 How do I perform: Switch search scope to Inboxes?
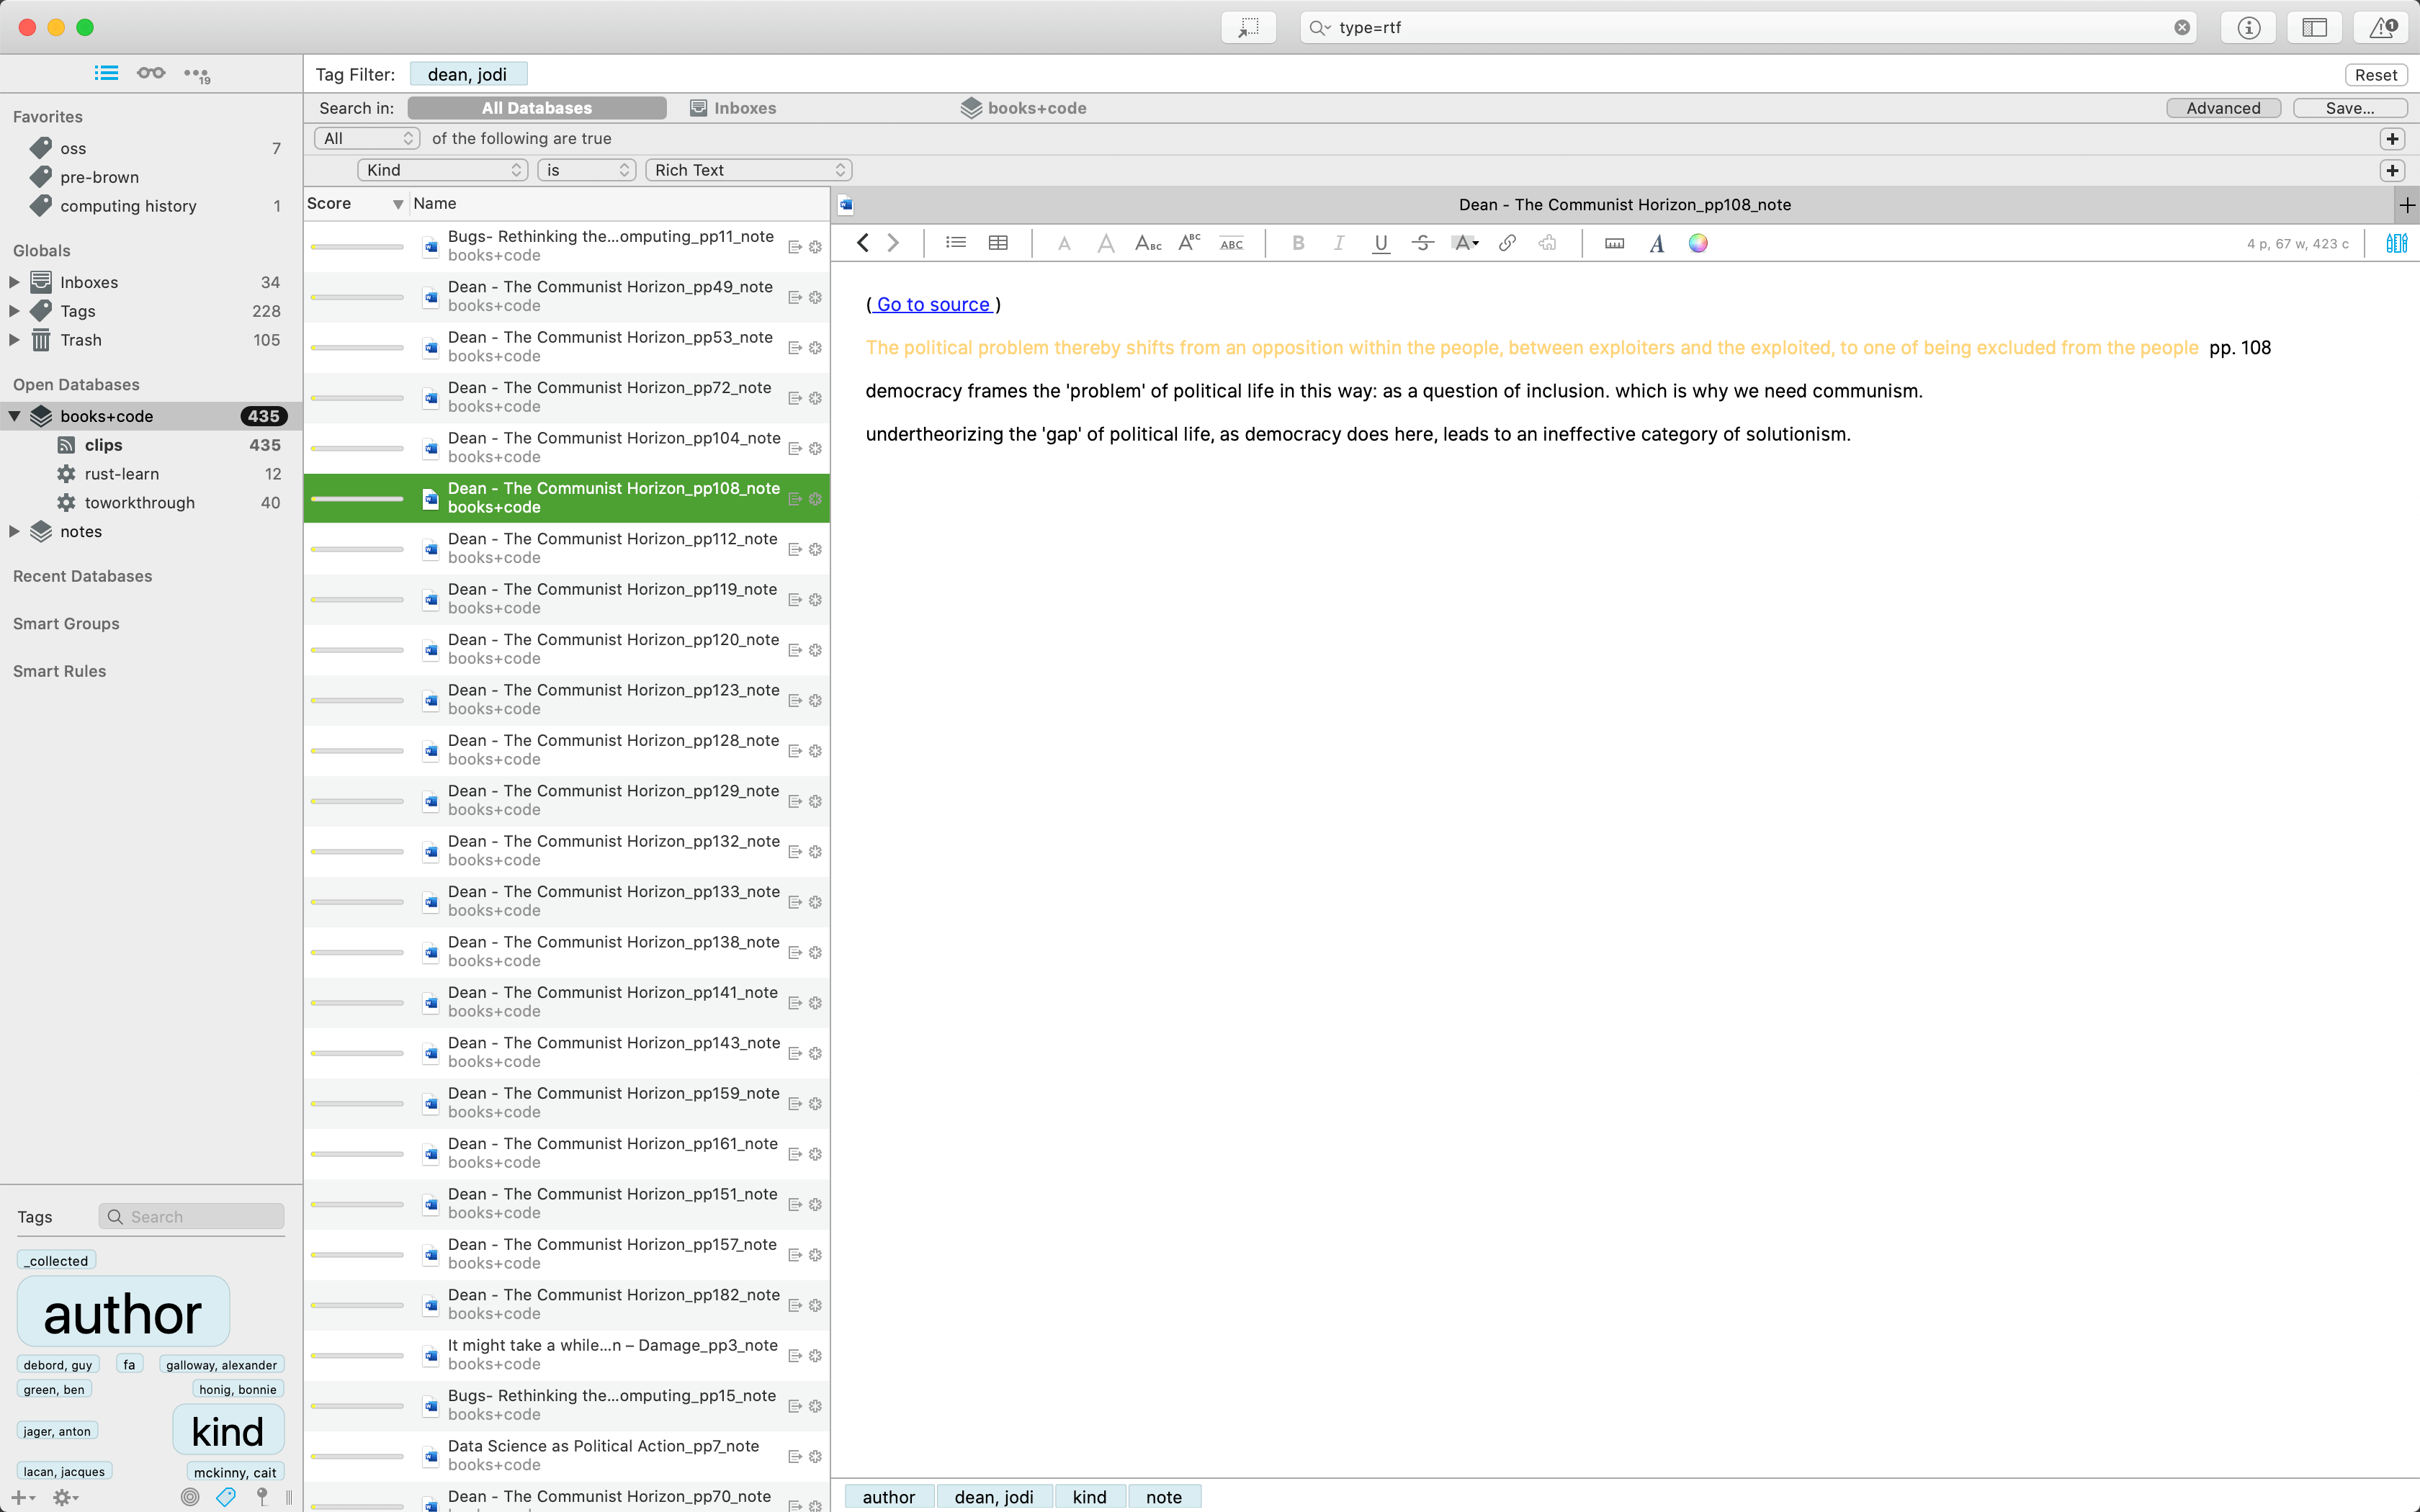[733, 108]
